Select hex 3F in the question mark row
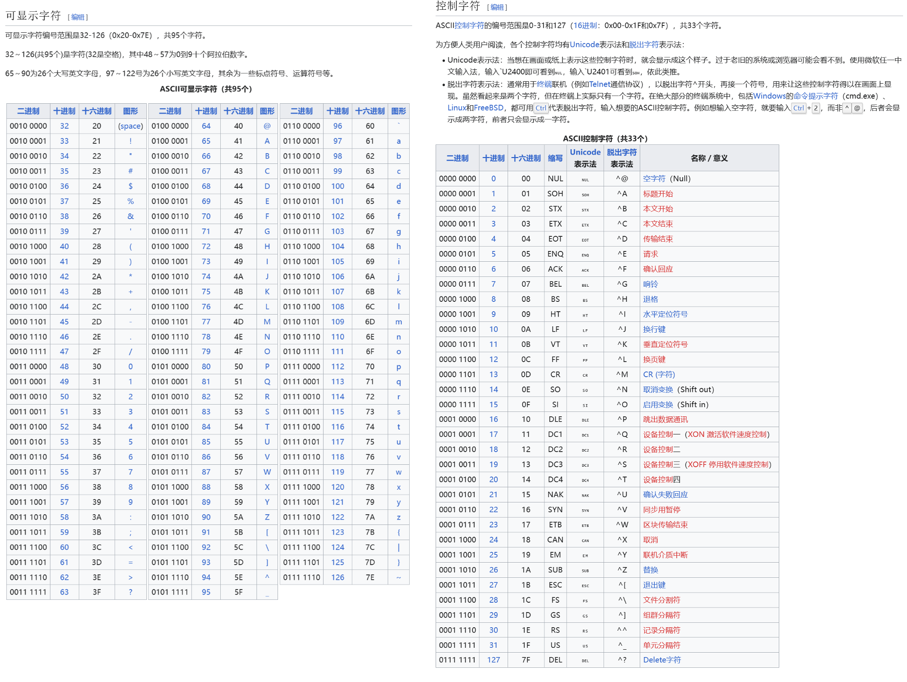907x682 pixels. click(97, 592)
